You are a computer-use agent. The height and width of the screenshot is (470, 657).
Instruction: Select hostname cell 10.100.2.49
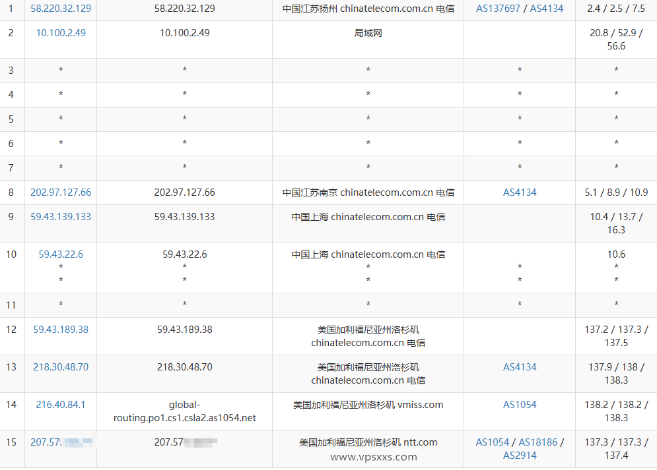coord(184,32)
